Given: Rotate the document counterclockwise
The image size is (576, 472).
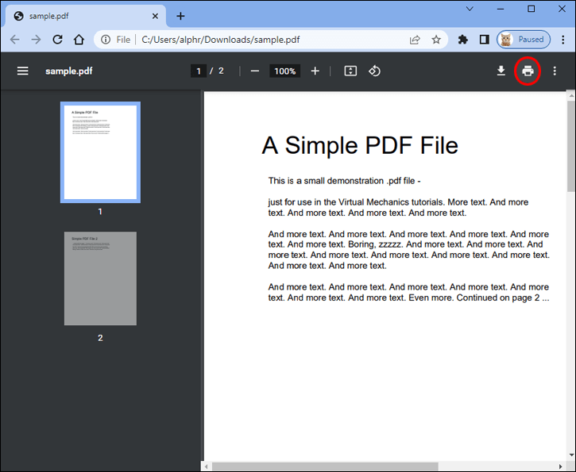Looking at the screenshot, I should (374, 71).
